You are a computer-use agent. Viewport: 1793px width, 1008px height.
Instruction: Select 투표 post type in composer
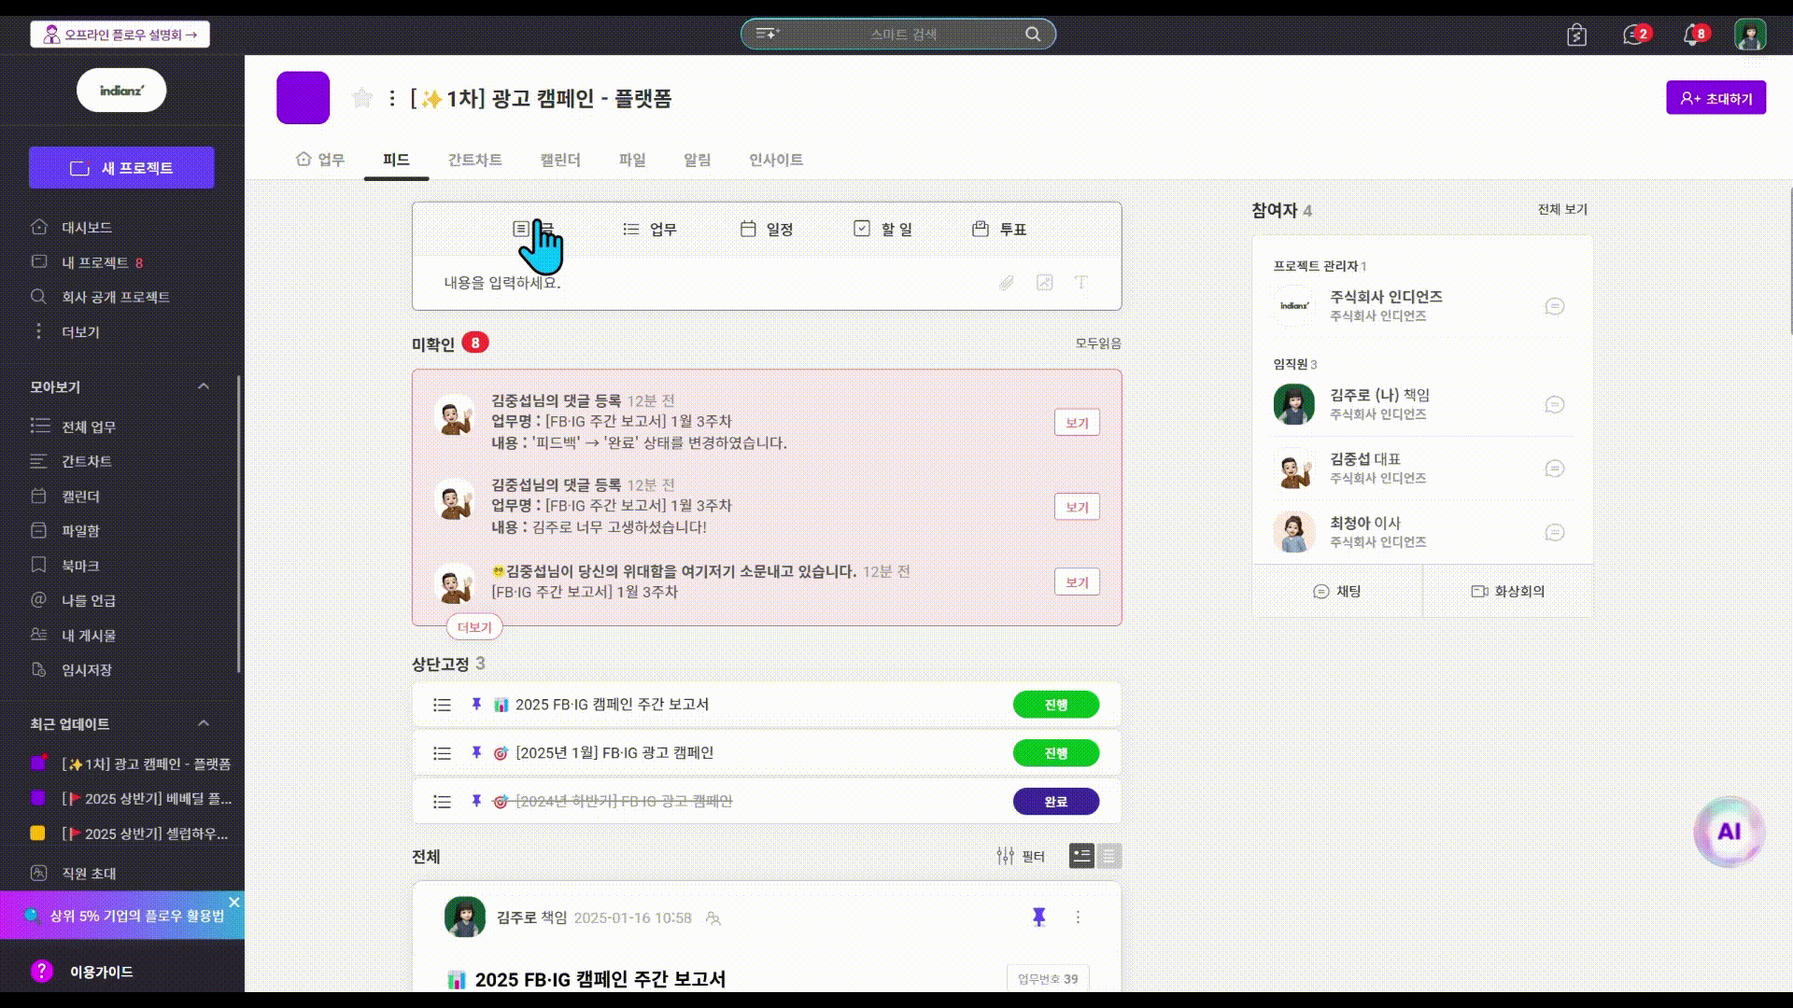pyautogui.click(x=999, y=230)
